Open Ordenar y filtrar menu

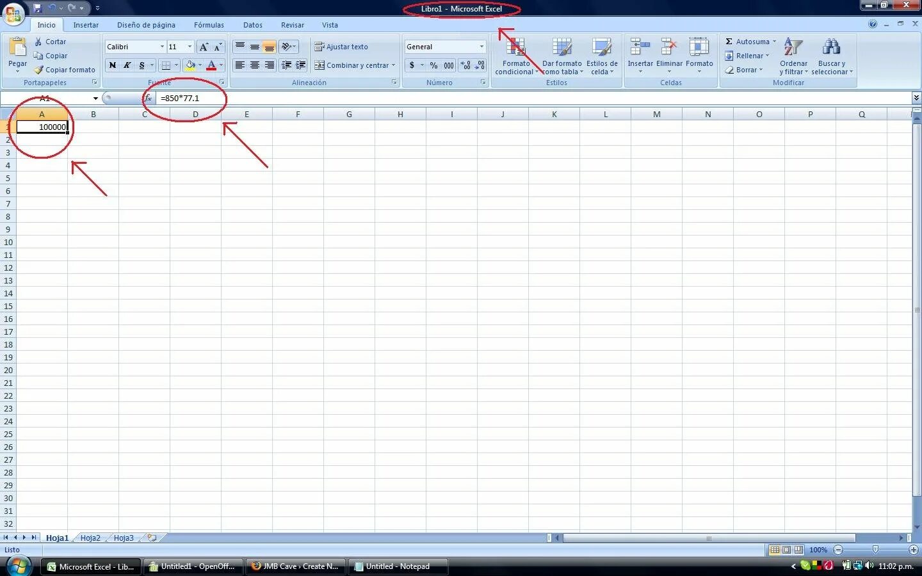click(793, 56)
